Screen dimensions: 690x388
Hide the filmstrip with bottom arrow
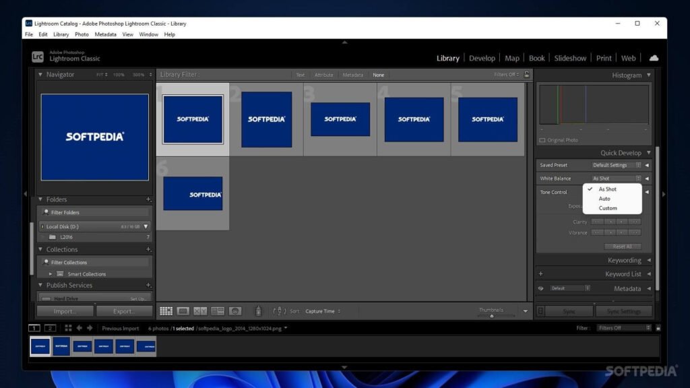[344, 367]
